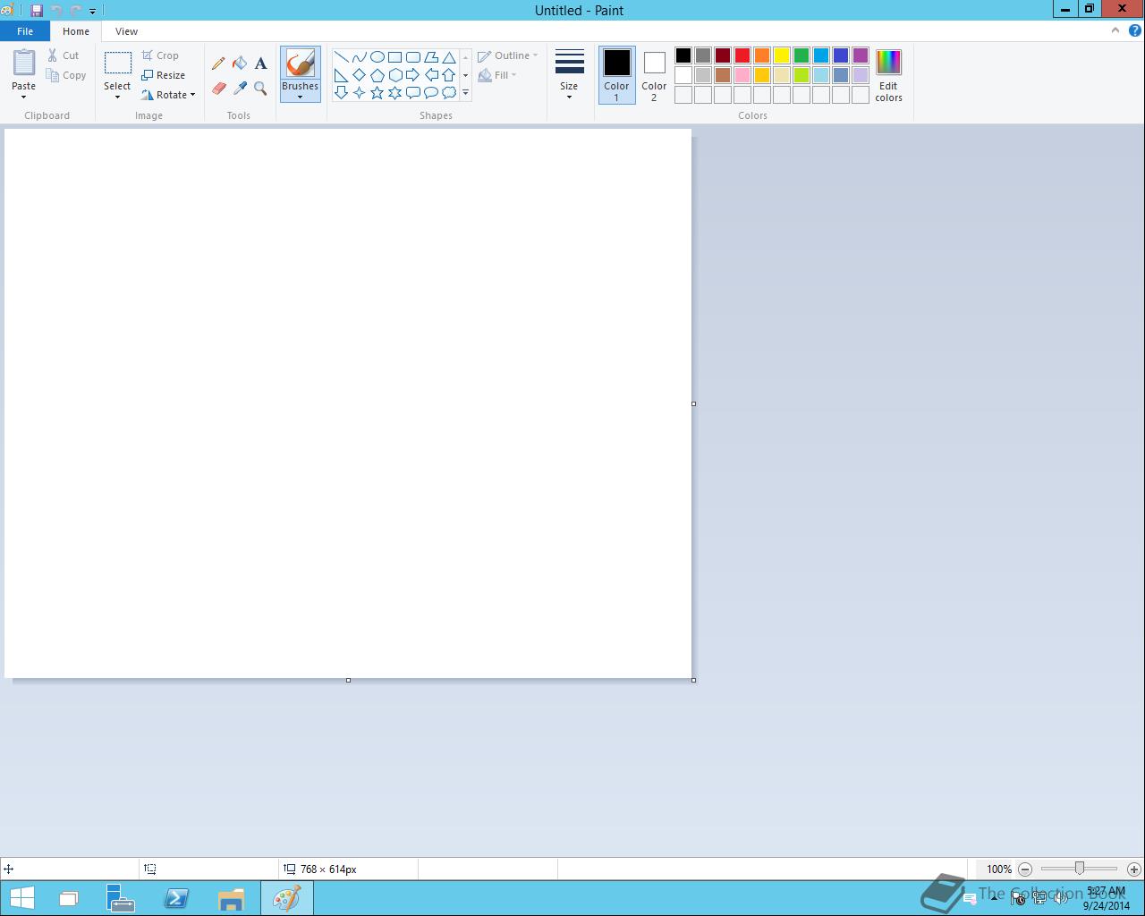
Task: Pick the Left arrow shape
Action: (x=430, y=74)
